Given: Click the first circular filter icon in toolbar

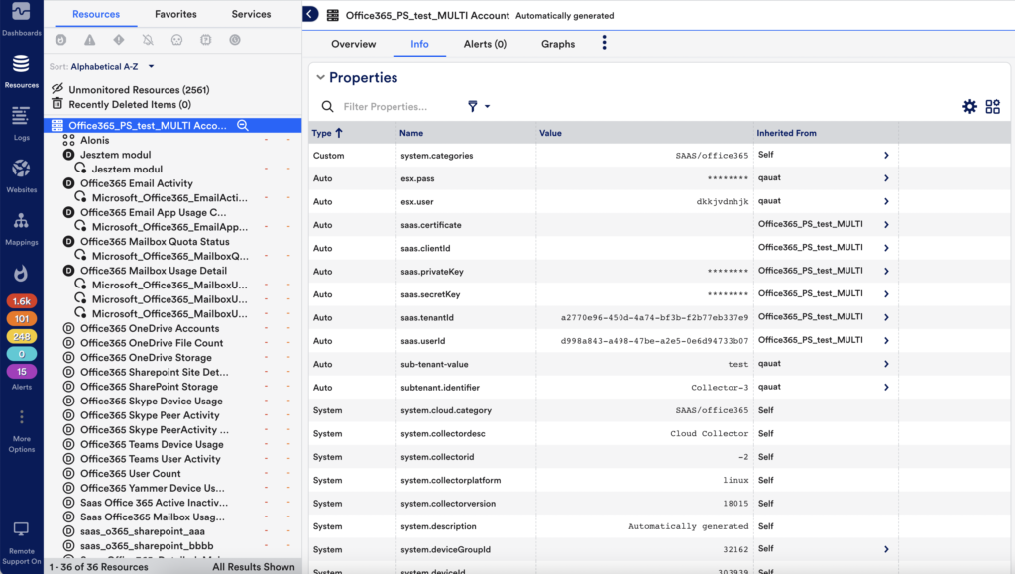Looking at the screenshot, I should point(60,40).
